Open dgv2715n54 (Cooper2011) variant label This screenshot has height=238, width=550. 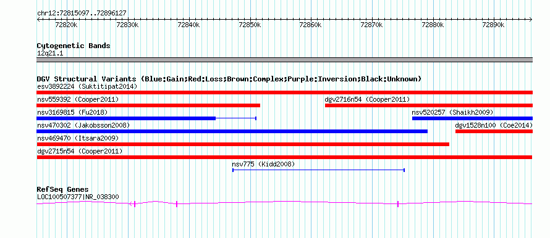click(x=80, y=151)
